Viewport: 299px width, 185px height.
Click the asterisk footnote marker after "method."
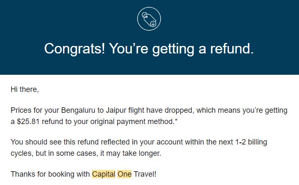coord(176,120)
